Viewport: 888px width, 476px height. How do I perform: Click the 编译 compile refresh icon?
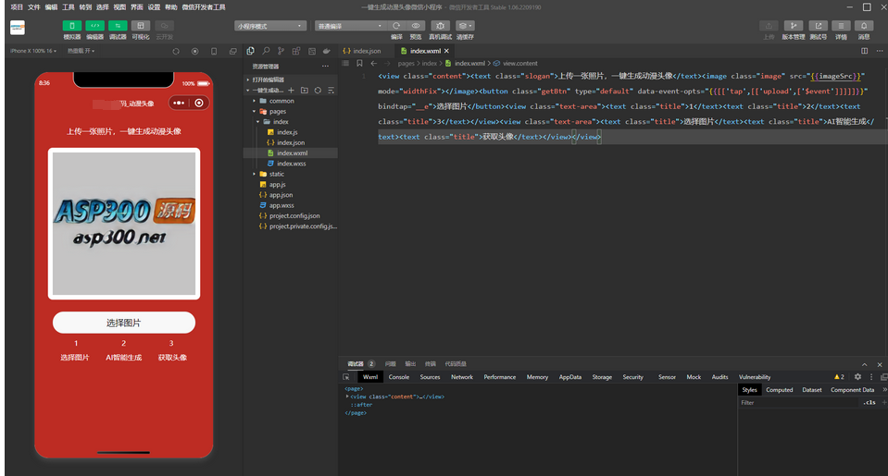click(396, 26)
